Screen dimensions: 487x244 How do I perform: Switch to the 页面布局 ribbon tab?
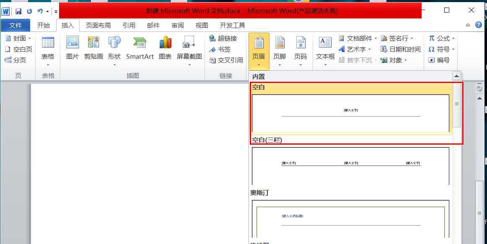pos(98,26)
